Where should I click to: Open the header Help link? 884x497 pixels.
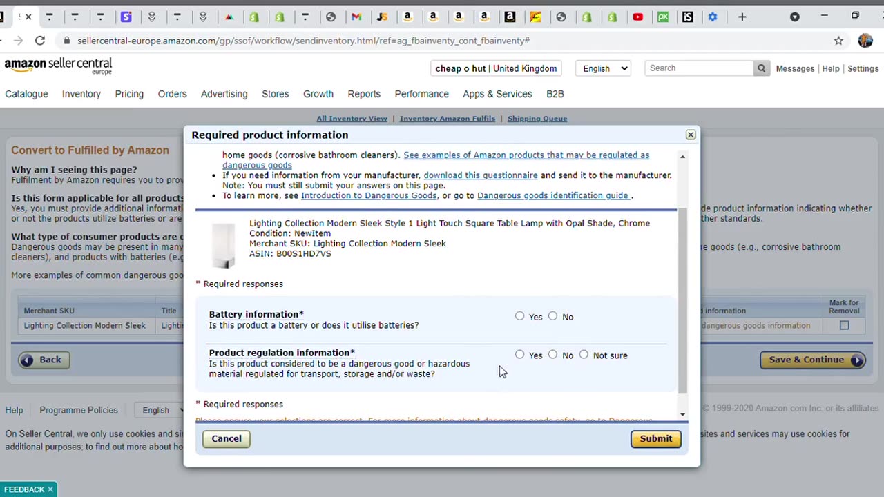click(x=831, y=68)
